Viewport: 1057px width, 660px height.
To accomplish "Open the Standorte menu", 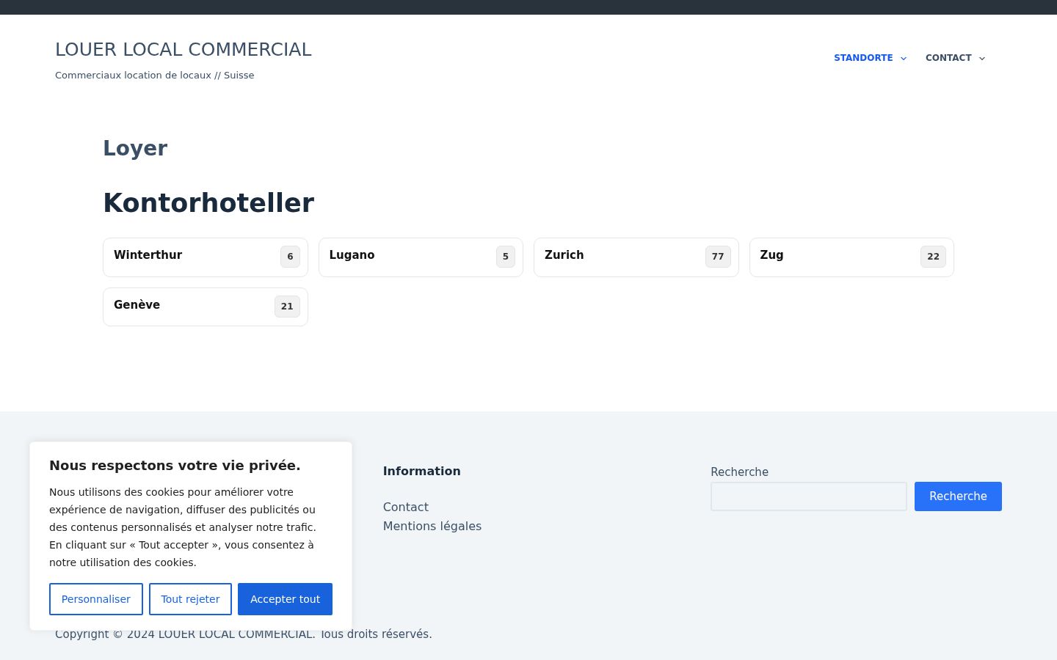I will tap(863, 58).
